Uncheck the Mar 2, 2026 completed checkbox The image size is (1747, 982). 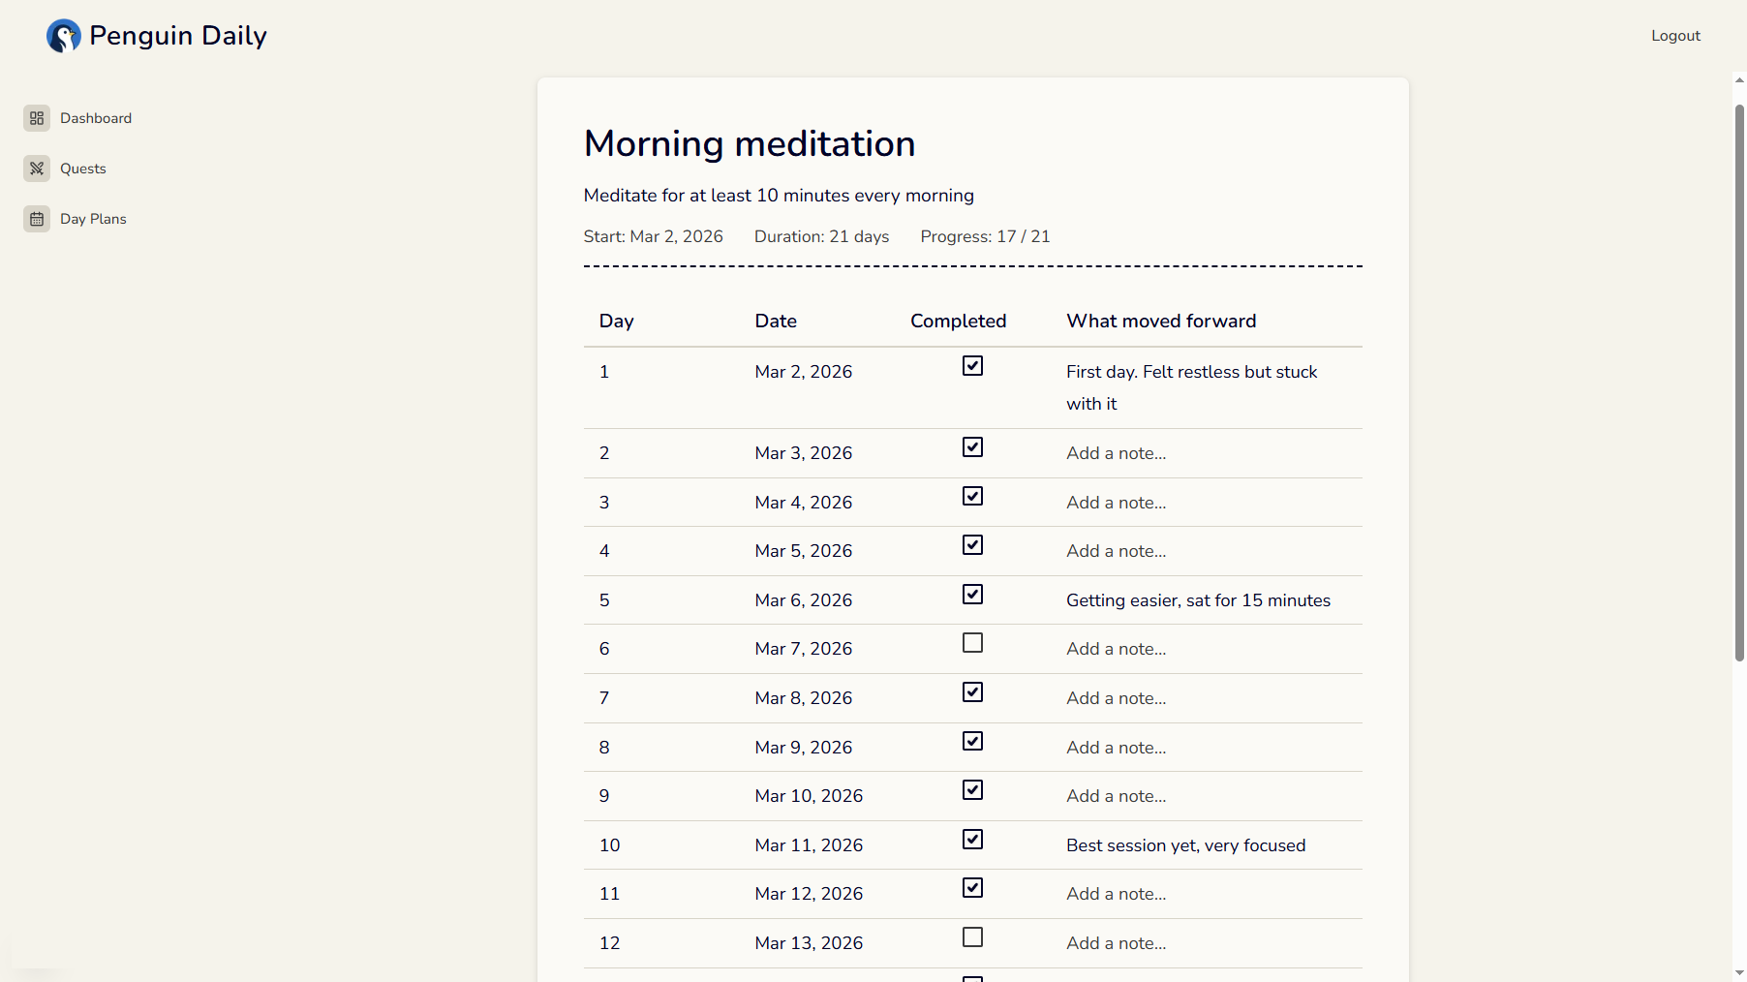coord(972,366)
